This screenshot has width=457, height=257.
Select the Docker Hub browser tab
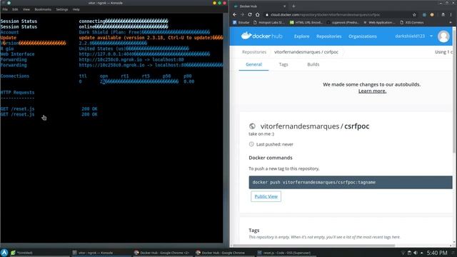tap(259, 6)
